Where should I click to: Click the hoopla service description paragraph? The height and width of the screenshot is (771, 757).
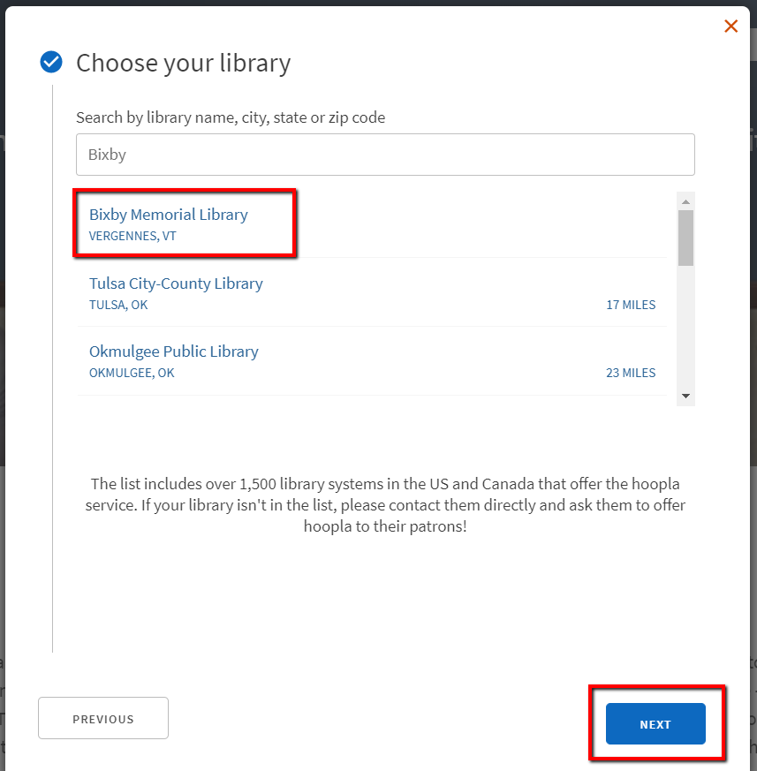(x=385, y=505)
